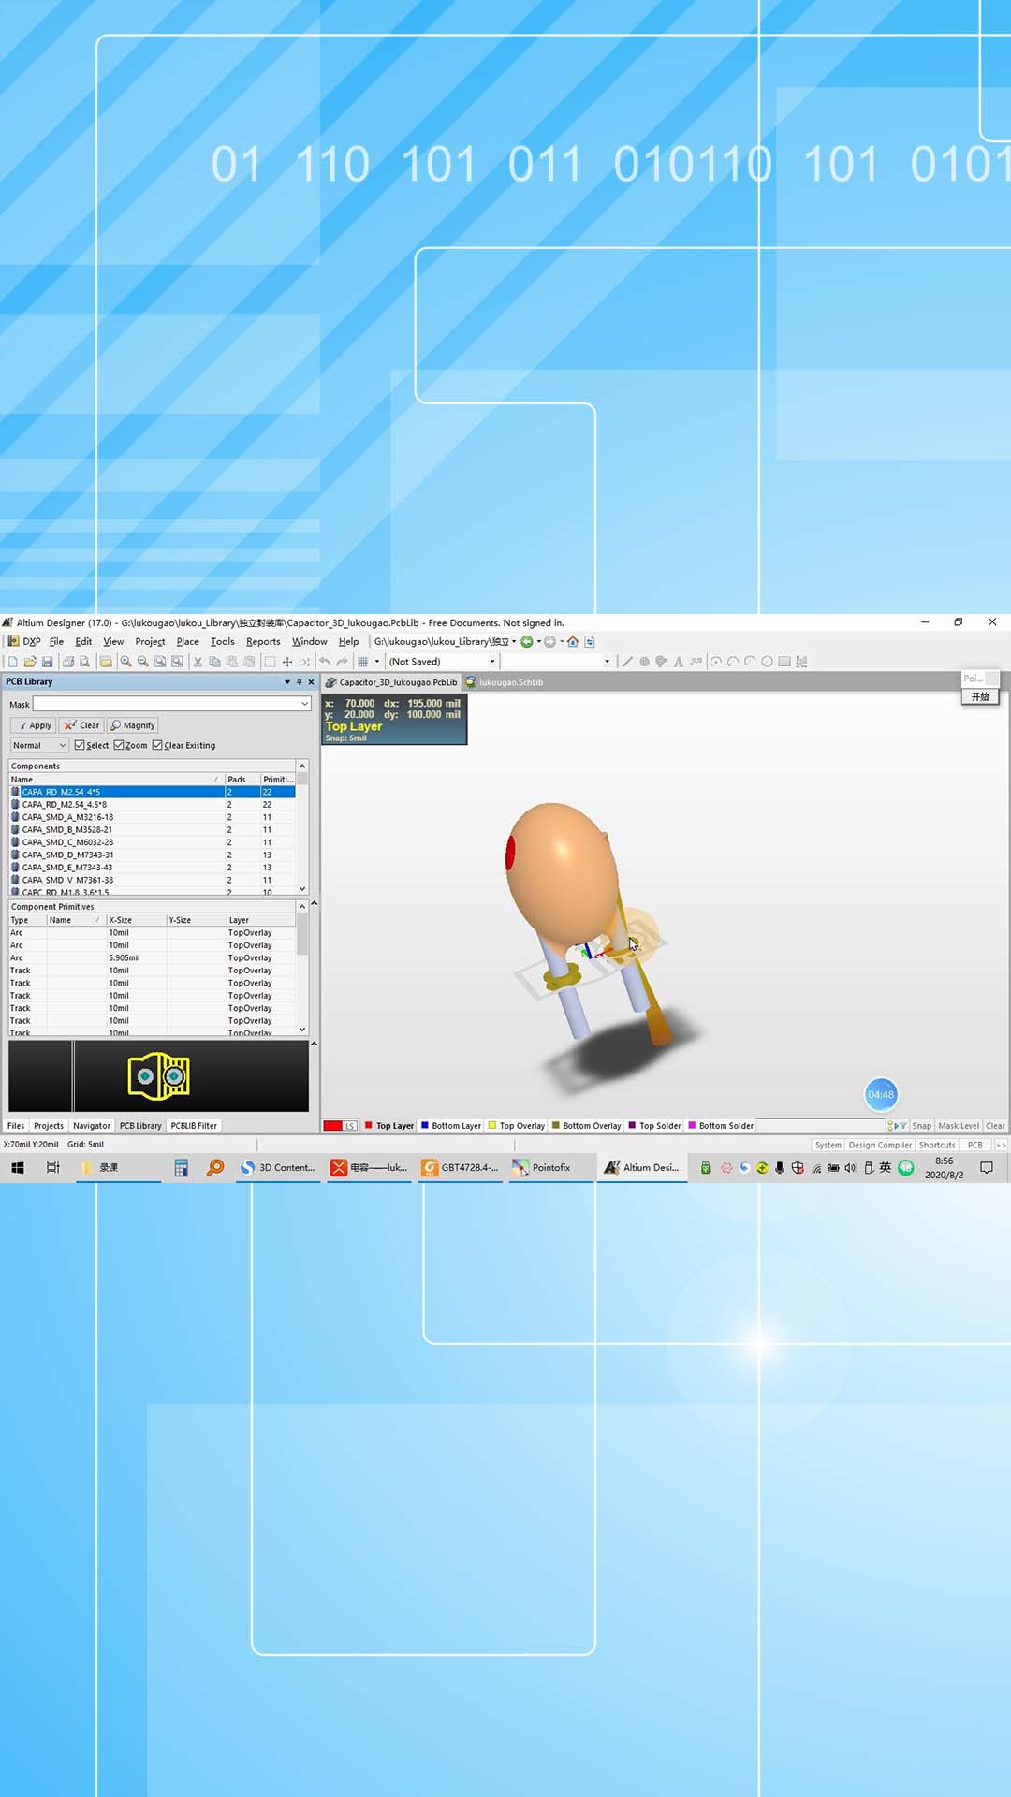Click the Clear filter button
The width and height of the screenshot is (1011, 1797).
(82, 725)
